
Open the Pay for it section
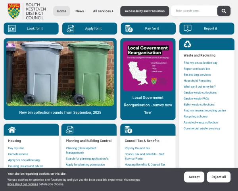pyautogui.click(x=148, y=29)
